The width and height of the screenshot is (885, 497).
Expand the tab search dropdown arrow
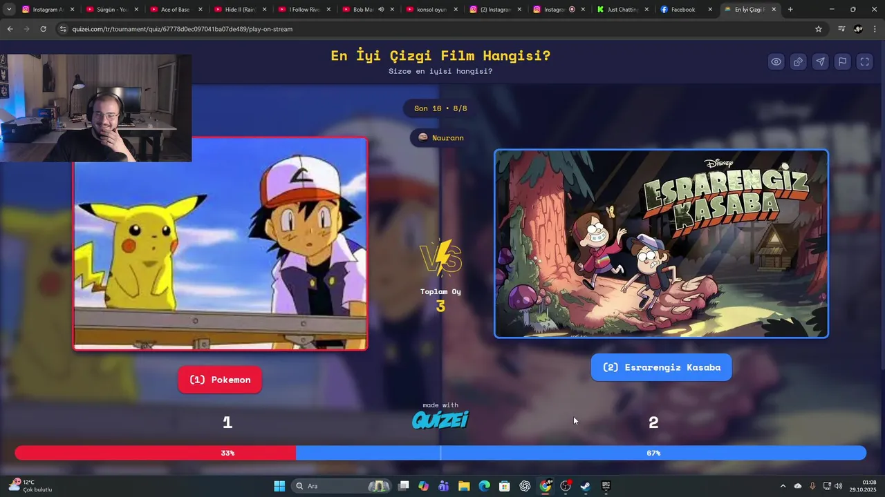click(x=9, y=10)
